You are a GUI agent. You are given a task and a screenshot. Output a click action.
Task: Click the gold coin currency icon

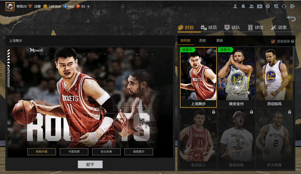point(45,6)
